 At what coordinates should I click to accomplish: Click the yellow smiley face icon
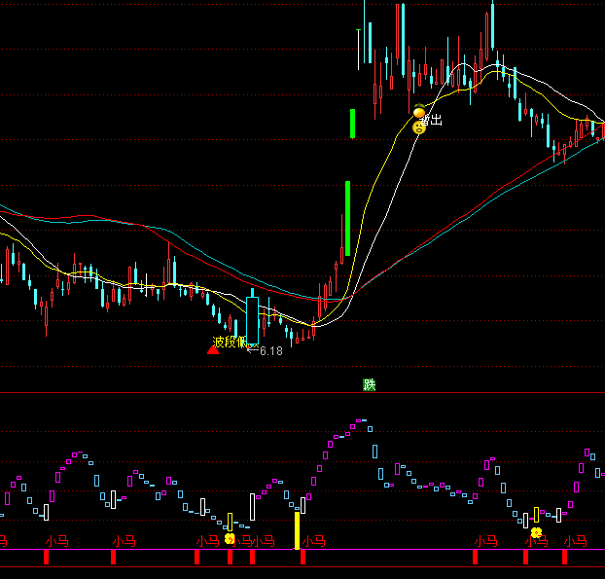(418, 127)
